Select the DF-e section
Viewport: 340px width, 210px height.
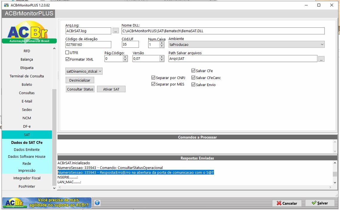pos(27,126)
